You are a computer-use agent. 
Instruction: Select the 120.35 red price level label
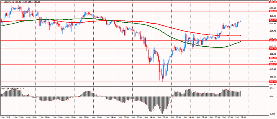point(273,11)
